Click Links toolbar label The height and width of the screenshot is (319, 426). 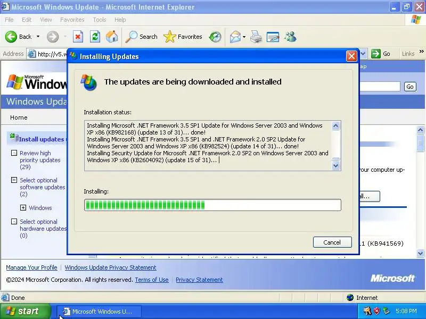pyautogui.click(x=408, y=54)
